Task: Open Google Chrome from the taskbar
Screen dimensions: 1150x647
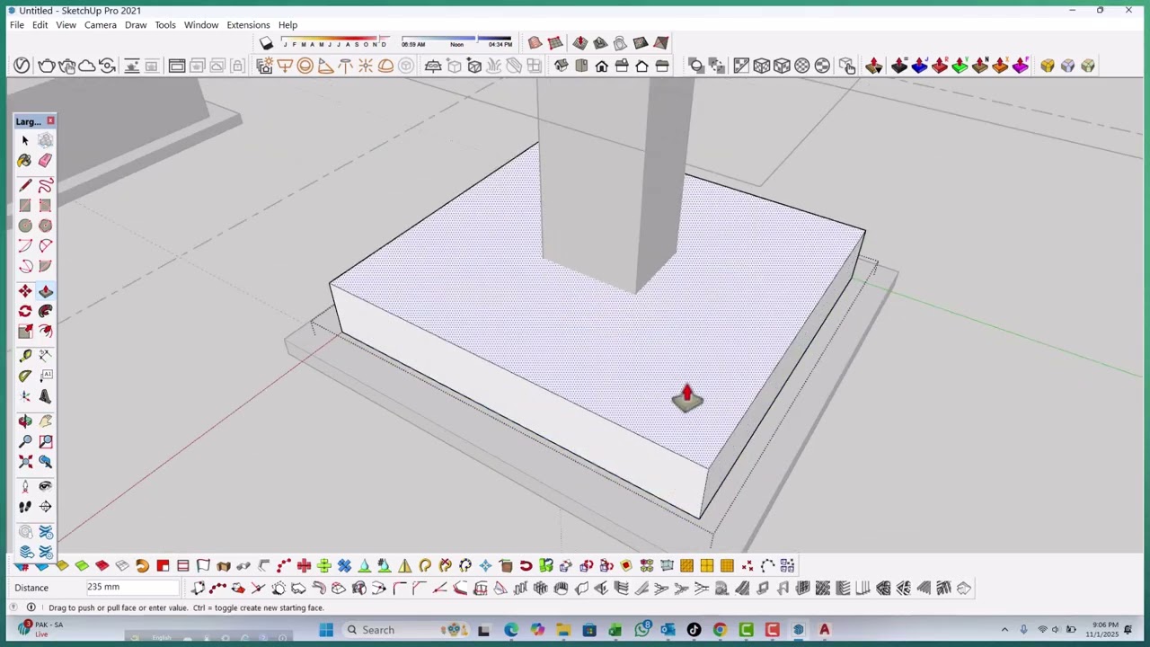Action: click(721, 630)
